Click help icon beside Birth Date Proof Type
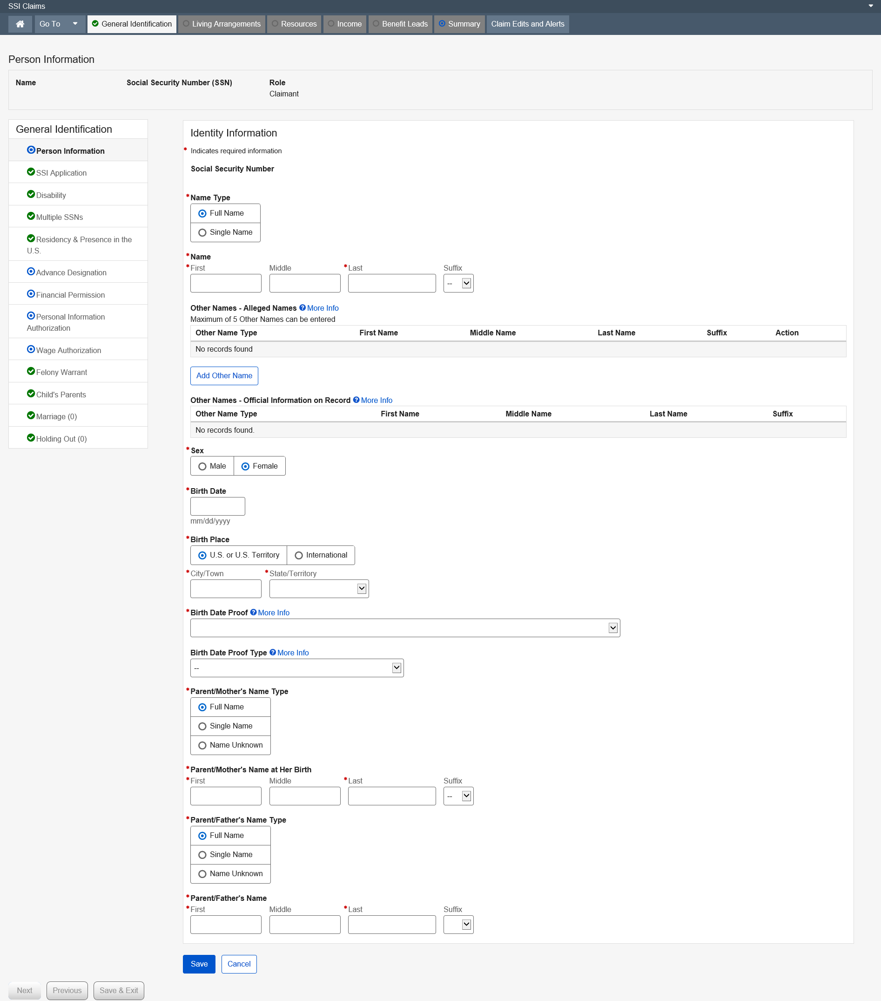The width and height of the screenshot is (881, 1001). pyautogui.click(x=272, y=652)
